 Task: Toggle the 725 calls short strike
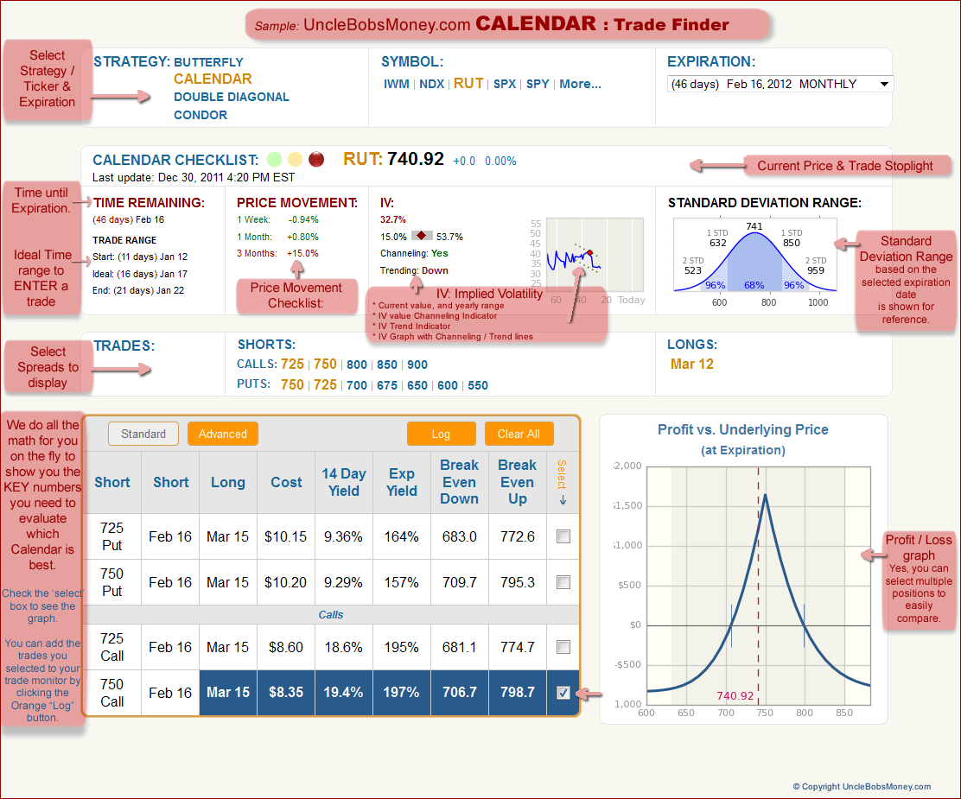click(292, 364)
